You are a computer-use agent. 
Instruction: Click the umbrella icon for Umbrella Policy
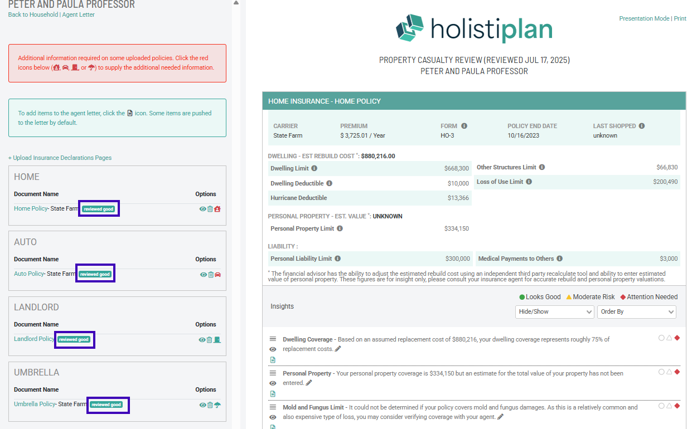217,405
